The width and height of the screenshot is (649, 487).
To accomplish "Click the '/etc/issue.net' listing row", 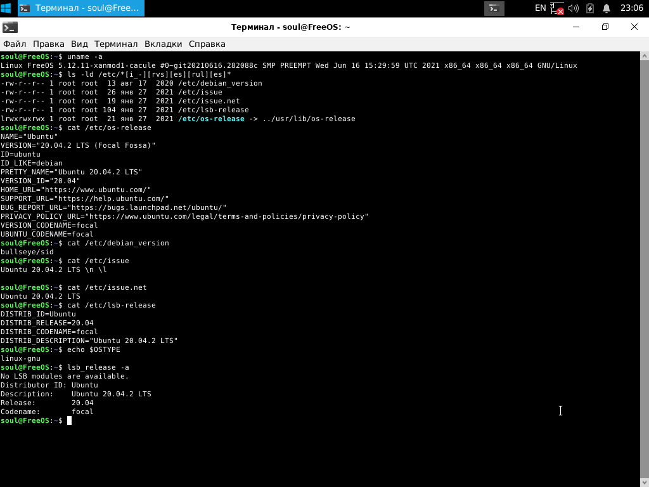I will pos(120,101).
